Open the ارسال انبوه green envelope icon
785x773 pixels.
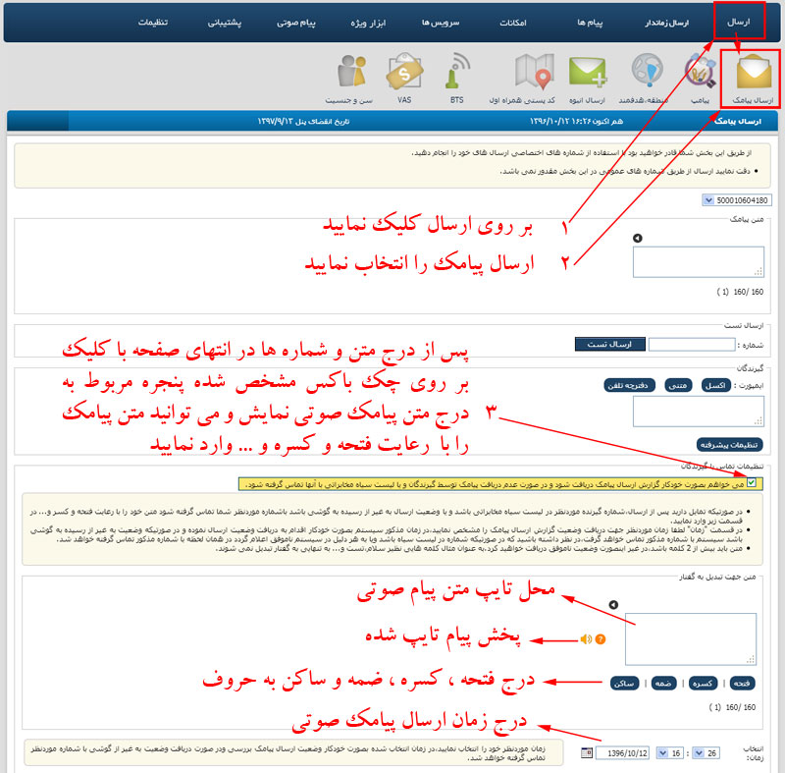coord(588,72)
